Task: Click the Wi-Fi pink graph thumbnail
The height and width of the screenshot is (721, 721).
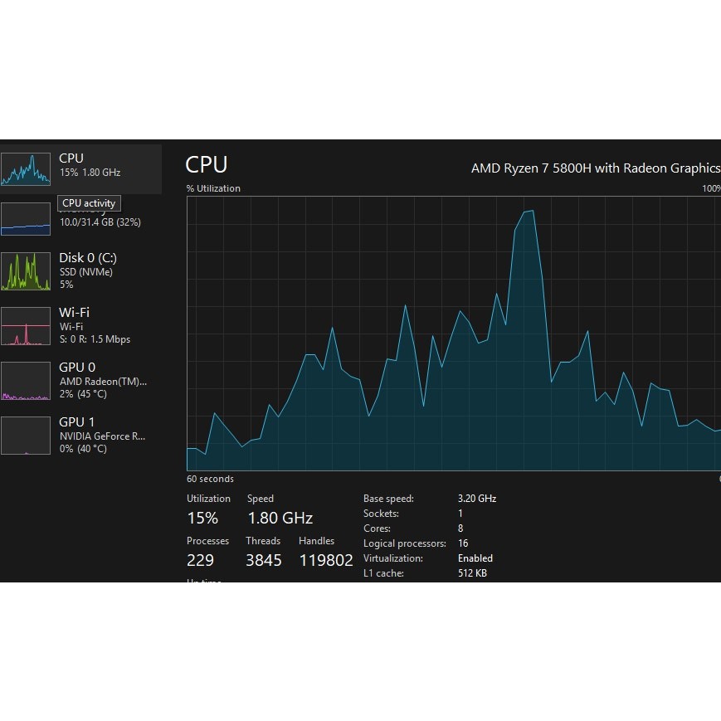Action: [x=26, y=326]
